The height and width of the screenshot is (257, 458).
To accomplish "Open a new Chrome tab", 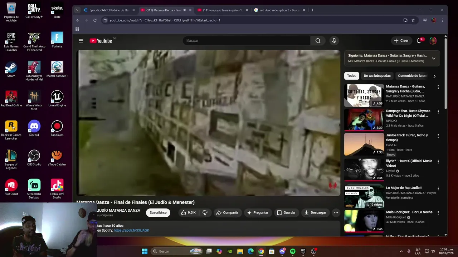I will 312,10.
